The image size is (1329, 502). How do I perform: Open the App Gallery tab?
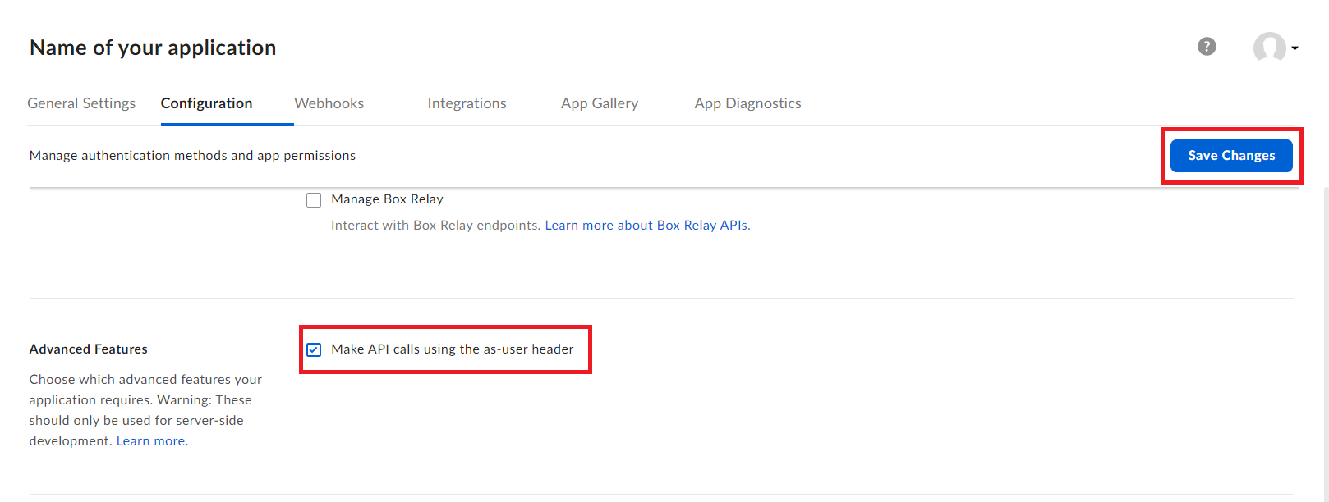599,103
